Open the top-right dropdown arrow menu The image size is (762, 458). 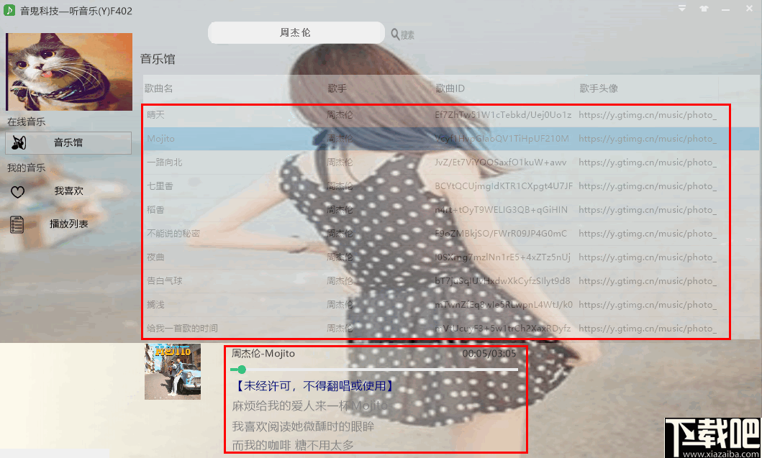[681, 9]
